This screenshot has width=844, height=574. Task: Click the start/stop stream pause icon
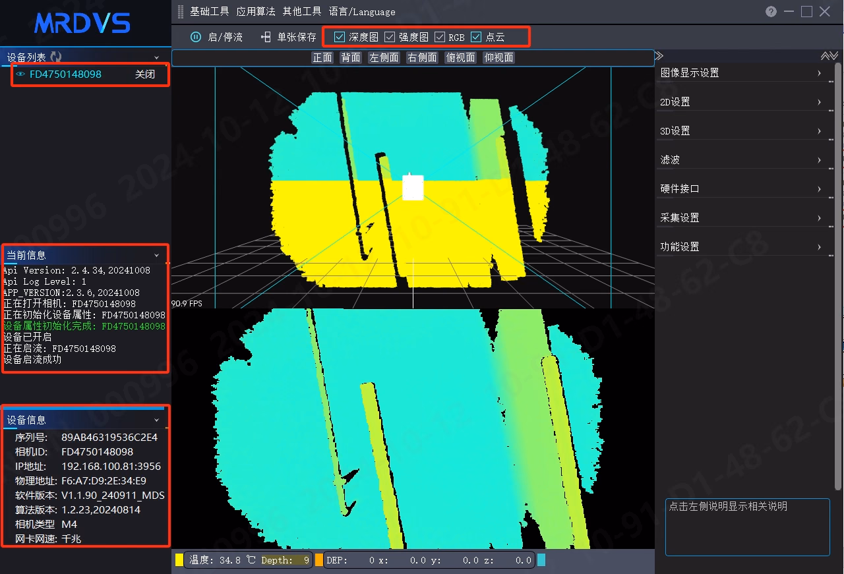(x=196, y=38)
